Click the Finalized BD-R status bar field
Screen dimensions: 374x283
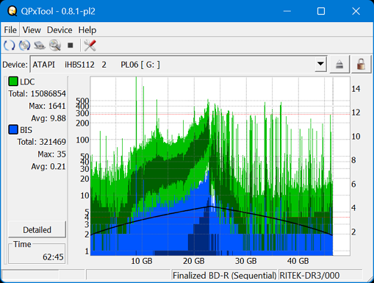[x=224, y=275]
